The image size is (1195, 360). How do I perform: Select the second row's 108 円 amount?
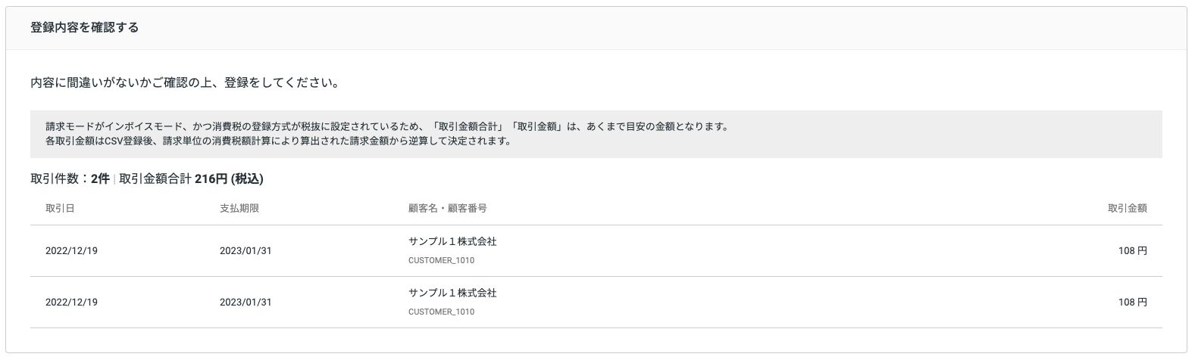click(1132, 302)
